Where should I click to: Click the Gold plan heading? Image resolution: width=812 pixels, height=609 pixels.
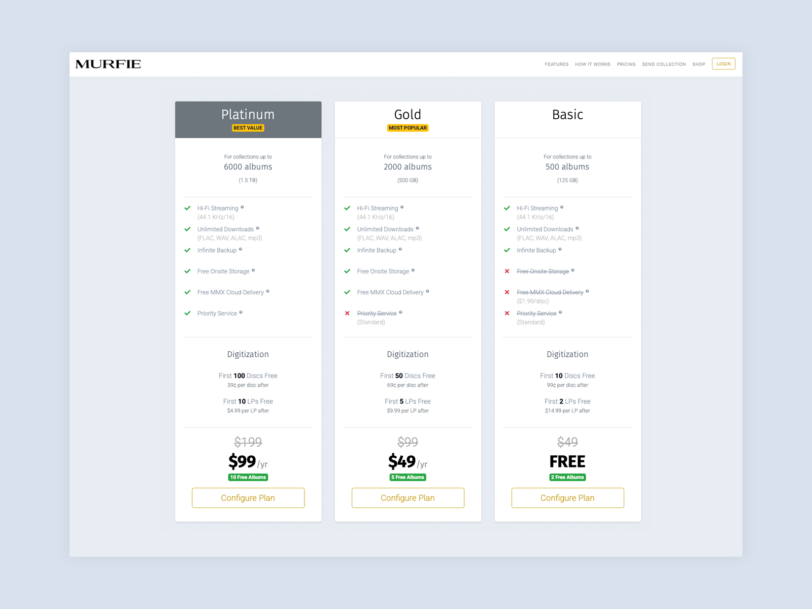point(408,115)
